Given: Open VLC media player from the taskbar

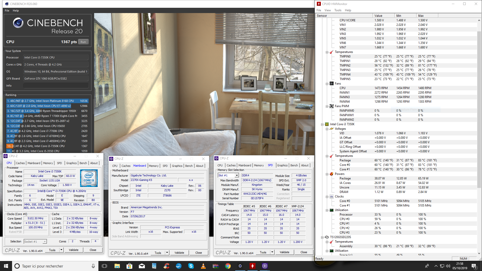Looking at the screenshot, I should [203, 266].
